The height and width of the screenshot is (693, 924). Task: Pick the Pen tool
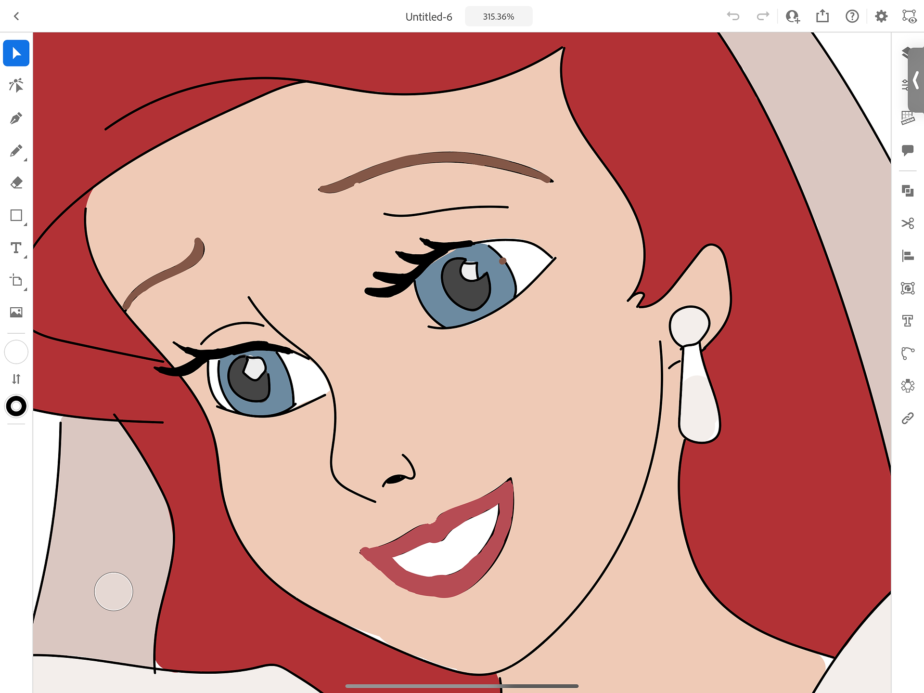point(16,118)
